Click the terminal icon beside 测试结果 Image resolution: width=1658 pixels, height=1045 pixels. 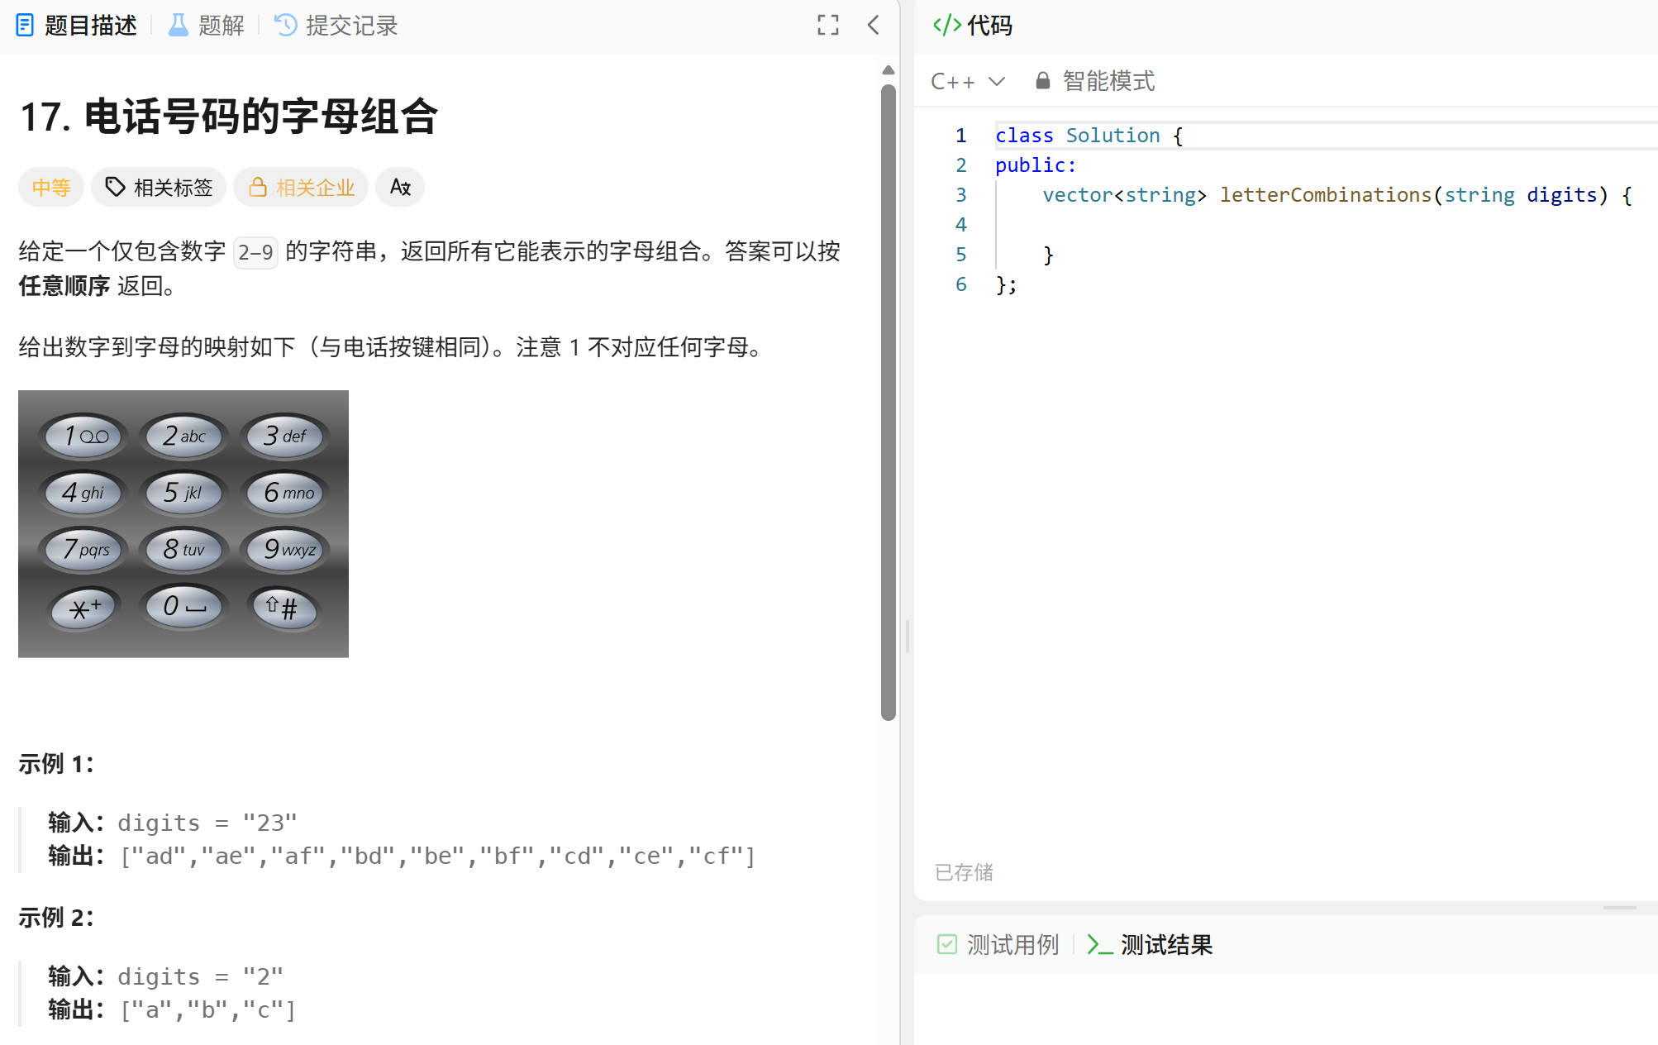1098,944
